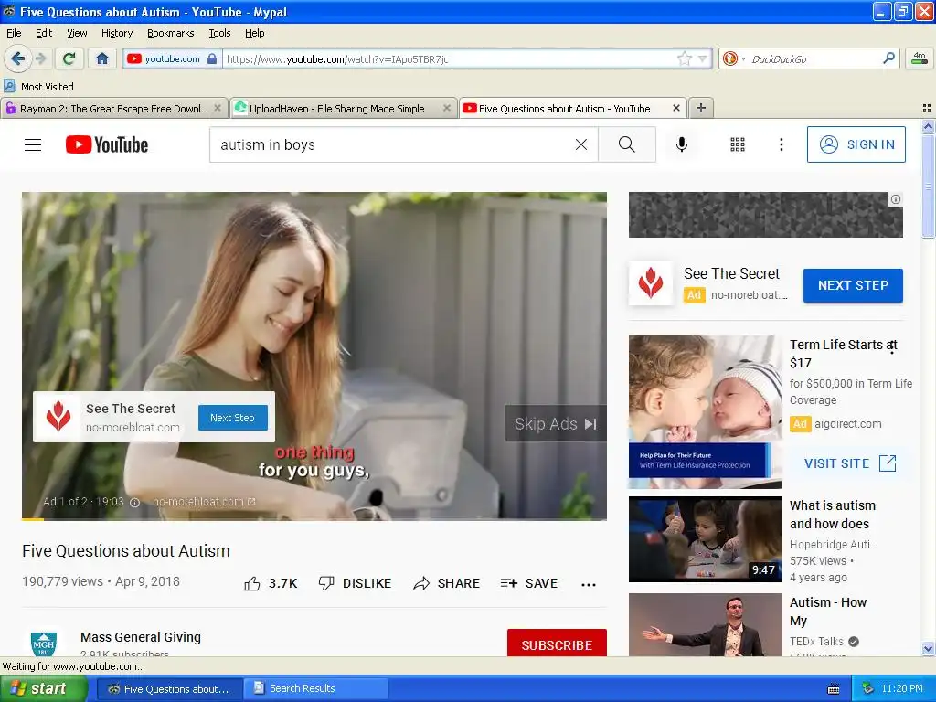Viewport: 936px width, 702px height.
Task: Open the Term Life baby ad thumbnail
Action: [x=706, y=412]
